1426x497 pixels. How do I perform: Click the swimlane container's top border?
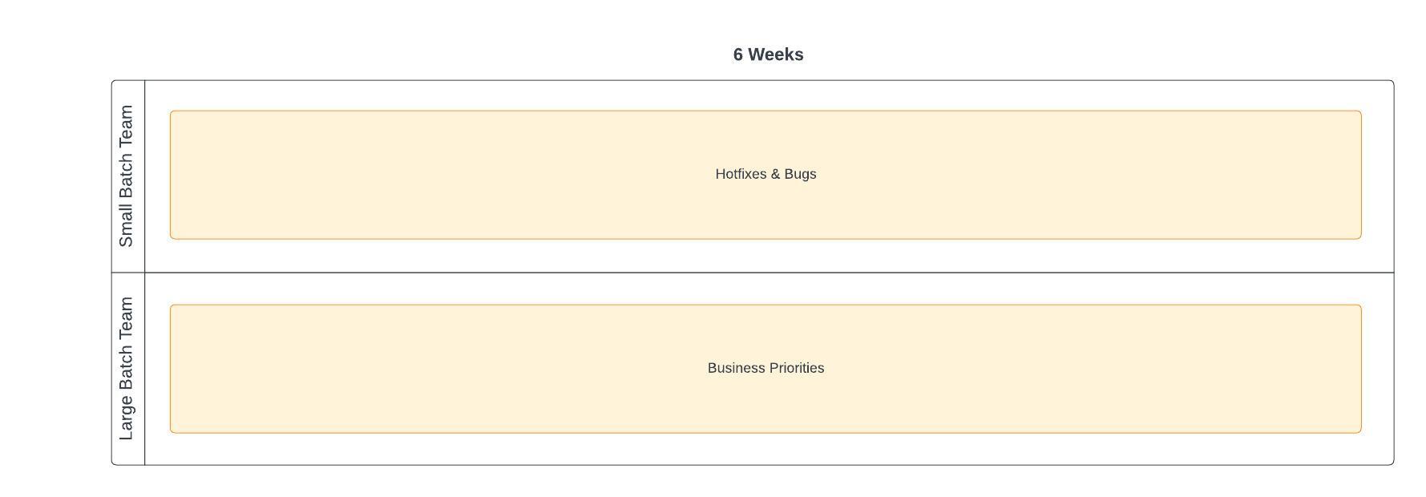click(753, 80)
